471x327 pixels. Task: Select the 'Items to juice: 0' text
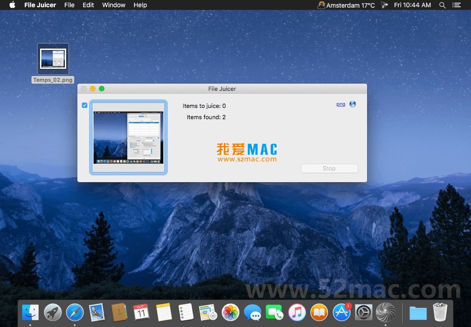pos(204,106)
